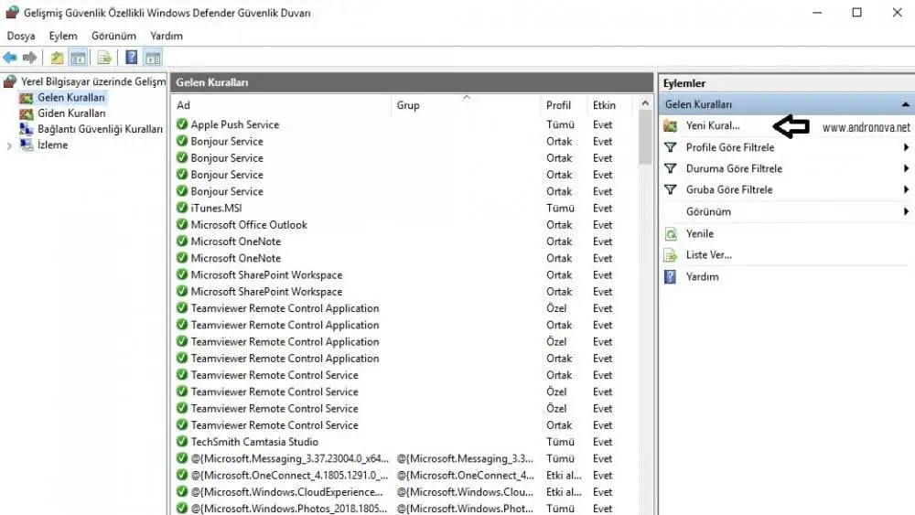Click the Yardım help icon in Eylemler
Image resolution: width=915 pixels, height=515 pixels.
[x=671, y=276]
